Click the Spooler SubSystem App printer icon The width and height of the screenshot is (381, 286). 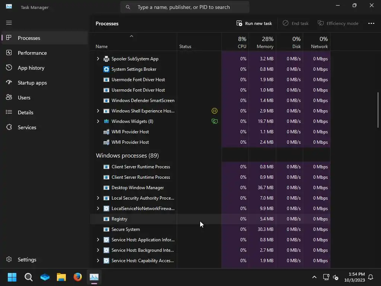click(x=106, y=59)
